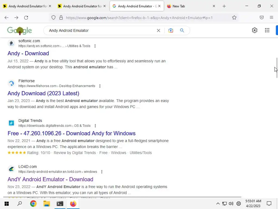Open a new browser tab
The width and height of the screenshot is (278, 209).
click(x=224, y=6)
